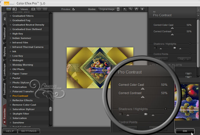Toggle the Preview checkbox
This screenshot has width=200, height=135.
74,9
